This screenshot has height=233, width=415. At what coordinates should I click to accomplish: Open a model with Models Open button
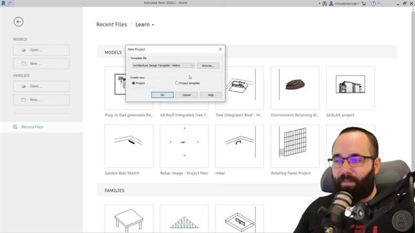pyautogui.click(x=41, y=50)
